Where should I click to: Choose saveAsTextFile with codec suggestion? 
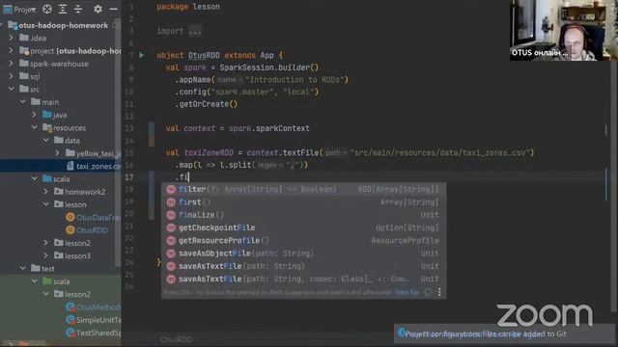coord(303,279)
